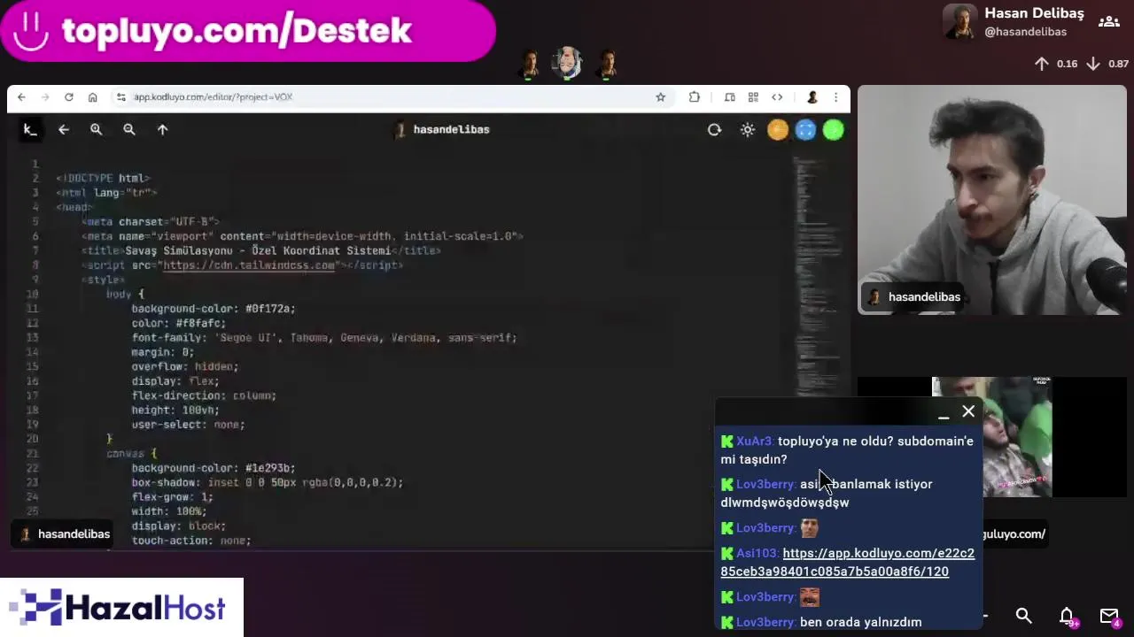Click the orange circle button in editor
Viewport: 1134px width, 637px height.
778,130
